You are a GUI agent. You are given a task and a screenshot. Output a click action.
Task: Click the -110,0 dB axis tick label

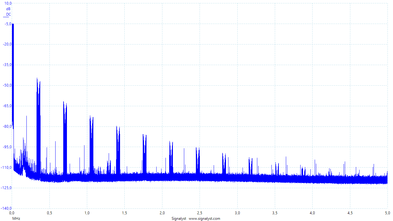(6, 168)
